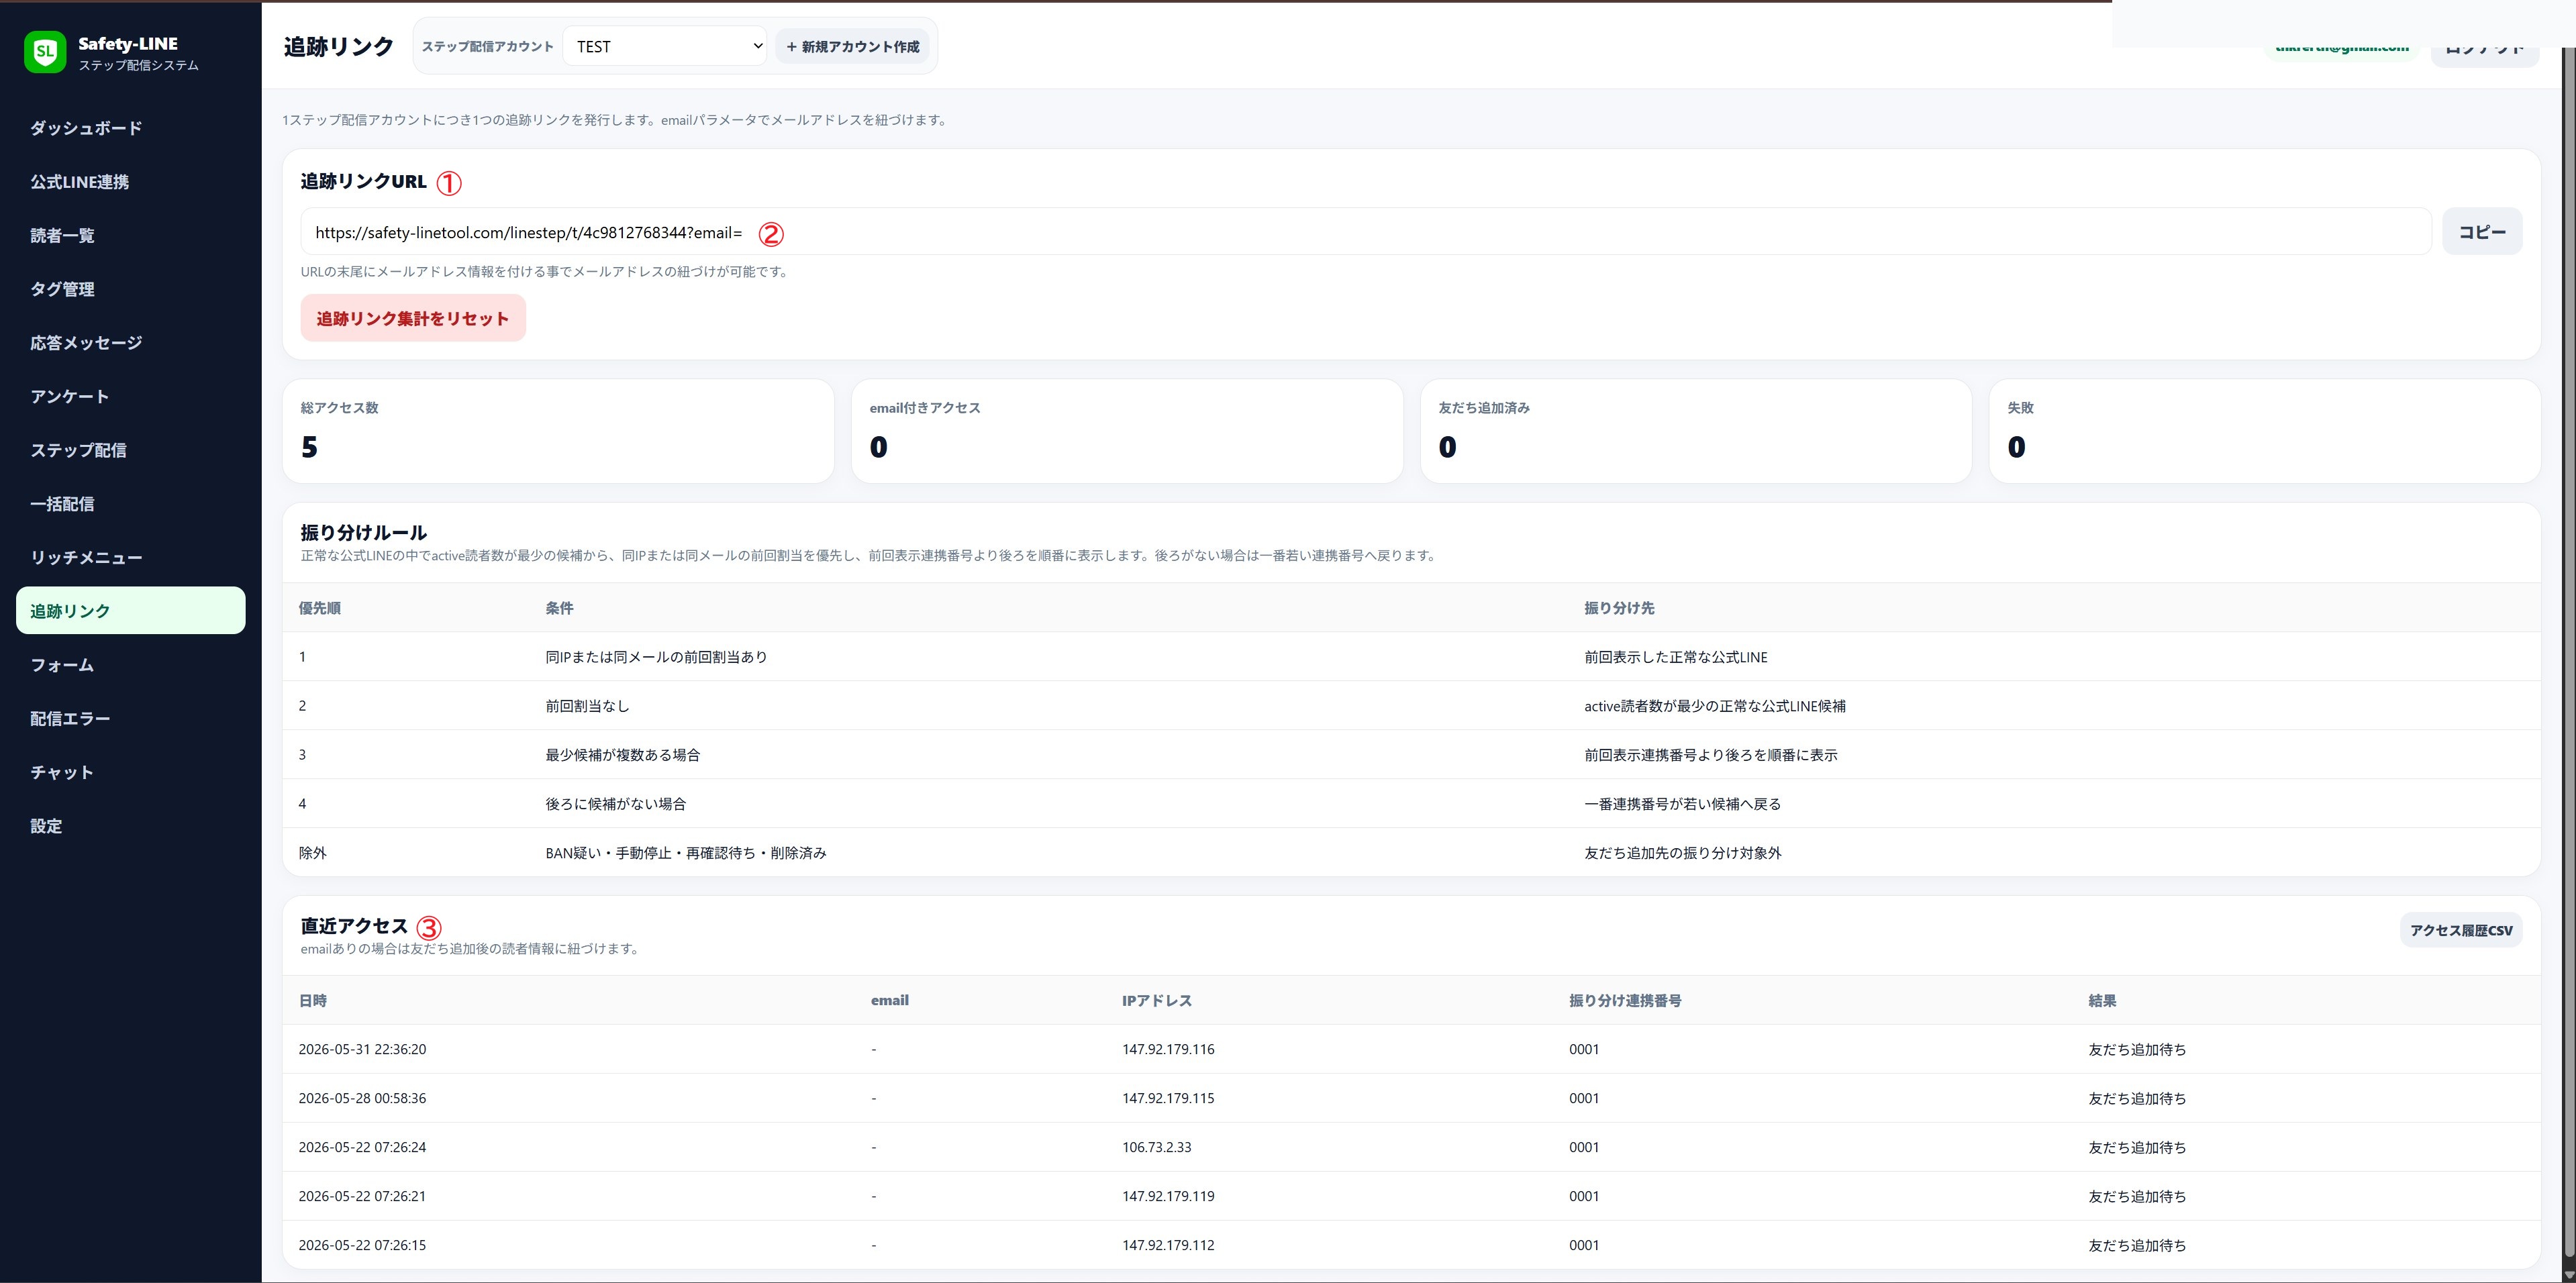This screenshot has height=1283, width=2576.
Task: Click the 友だち追加済み stat card
Action: point(1696,431)
